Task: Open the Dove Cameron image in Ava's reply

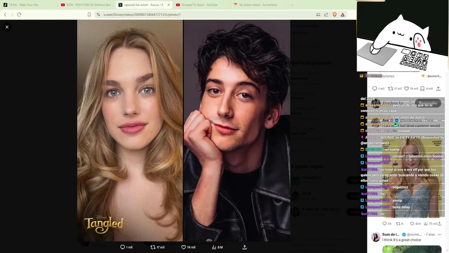Action: coord(412,177)
